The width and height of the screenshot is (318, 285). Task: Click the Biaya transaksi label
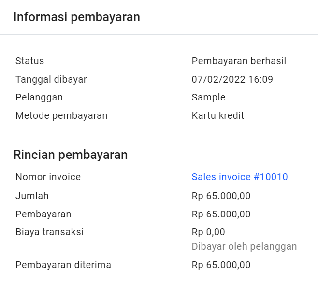tap(49, 232)
